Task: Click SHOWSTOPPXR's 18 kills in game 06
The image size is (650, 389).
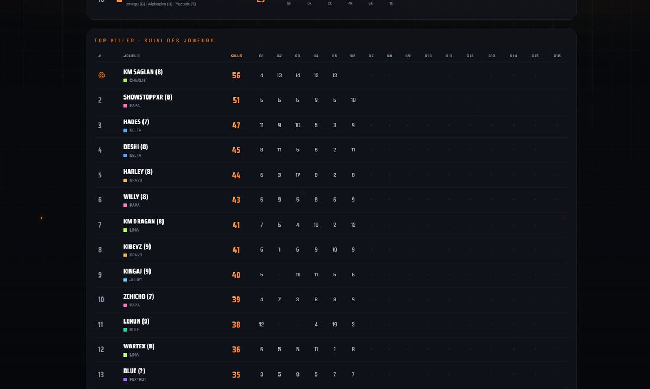Action: tap(353, 100)
